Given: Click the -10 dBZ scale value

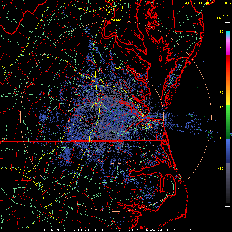Looking at the screenshot, I should point(220,169).
